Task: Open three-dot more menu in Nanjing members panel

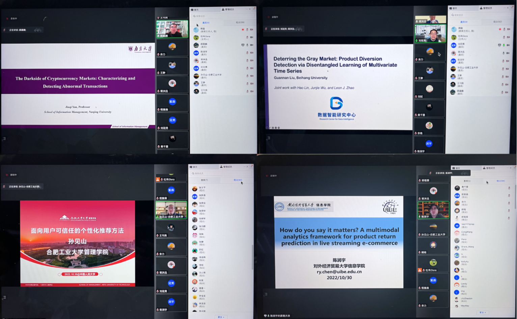Action: point(247,9)
